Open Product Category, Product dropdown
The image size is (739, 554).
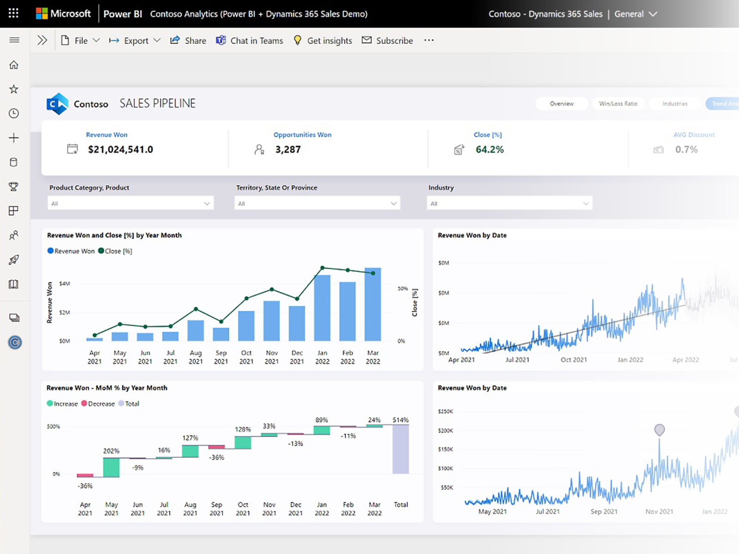click(x=131, y=203)
